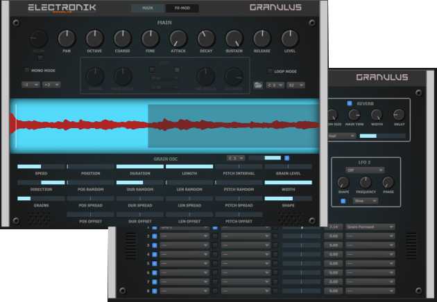Set the GRAINS slider
The image size is (437, 302).
pyautogui.click(x=41, y=199)
